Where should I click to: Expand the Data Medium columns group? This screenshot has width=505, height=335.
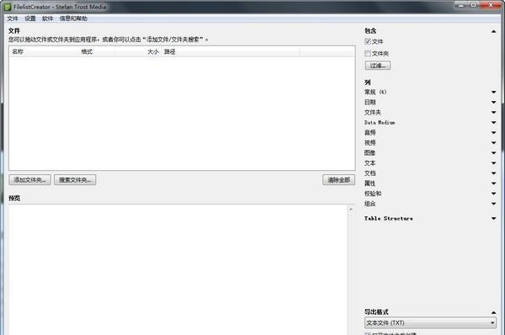(493, 123)
